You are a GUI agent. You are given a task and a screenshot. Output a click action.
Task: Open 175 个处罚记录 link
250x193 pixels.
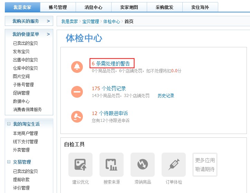[x=109, y=89]
